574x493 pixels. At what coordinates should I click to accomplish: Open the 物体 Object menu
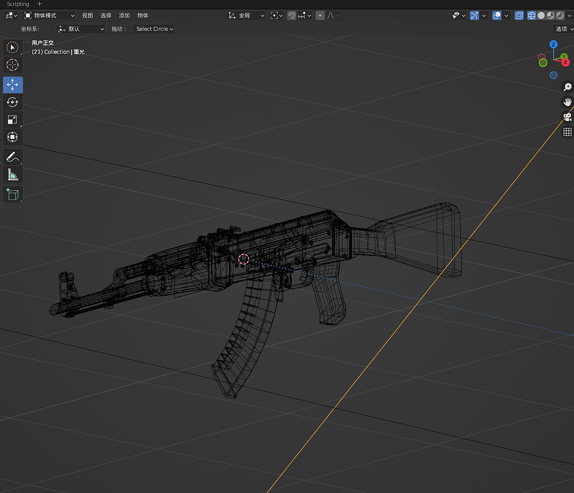click(143, 15)
